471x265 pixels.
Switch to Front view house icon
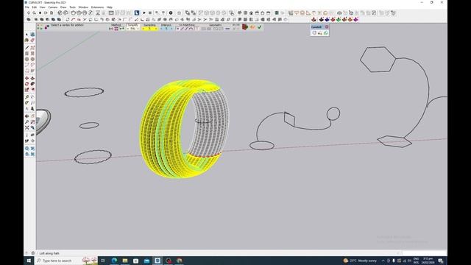pyautogui.click(x=251, y=13)
